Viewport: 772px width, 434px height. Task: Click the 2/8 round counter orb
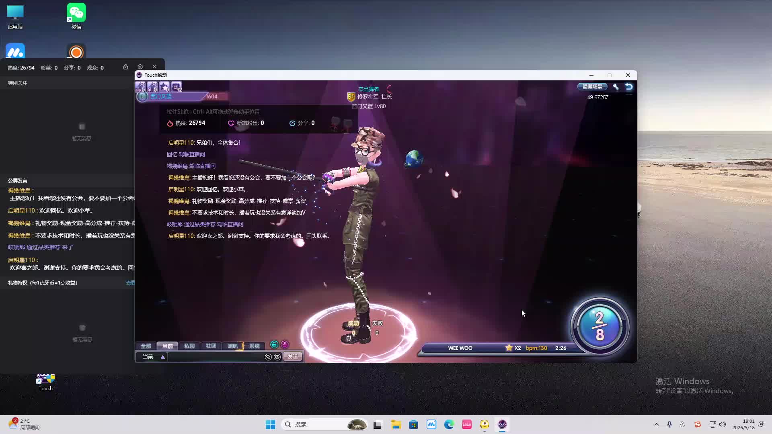(600, 326)
